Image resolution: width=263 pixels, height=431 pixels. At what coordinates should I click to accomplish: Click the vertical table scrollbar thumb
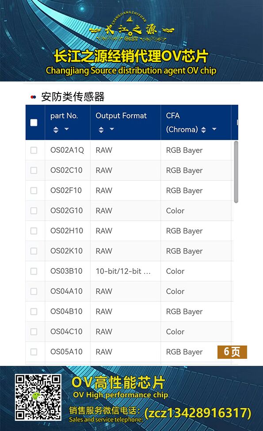[236, 172]
